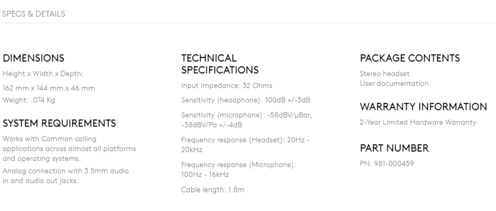Select the Cable length 1.8m text
The width and height of the screenshot is (496, 211).
coord(212,190)
